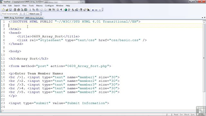Open the Tools menu
The height and width of the screenshot is (116, 206).
click(x=31, y=6)
